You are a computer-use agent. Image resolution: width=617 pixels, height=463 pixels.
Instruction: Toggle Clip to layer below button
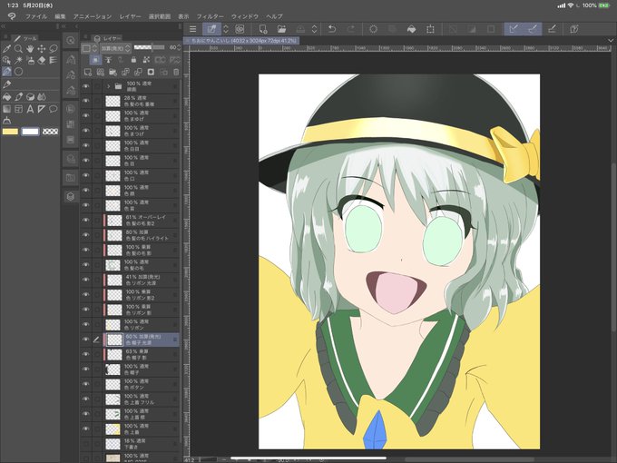coord(95,60)
